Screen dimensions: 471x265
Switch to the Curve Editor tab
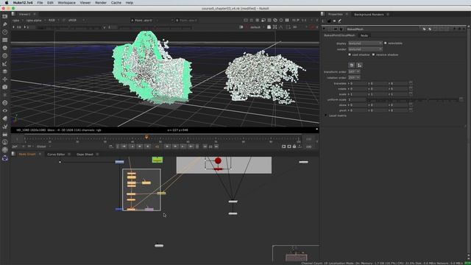pyautogui.click(x=56, y=154)
